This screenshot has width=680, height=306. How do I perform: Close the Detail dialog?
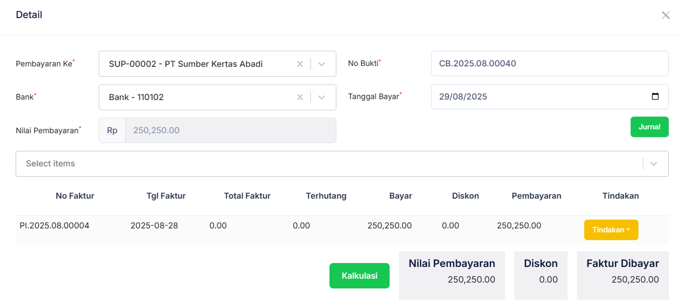tap(665, 15)
